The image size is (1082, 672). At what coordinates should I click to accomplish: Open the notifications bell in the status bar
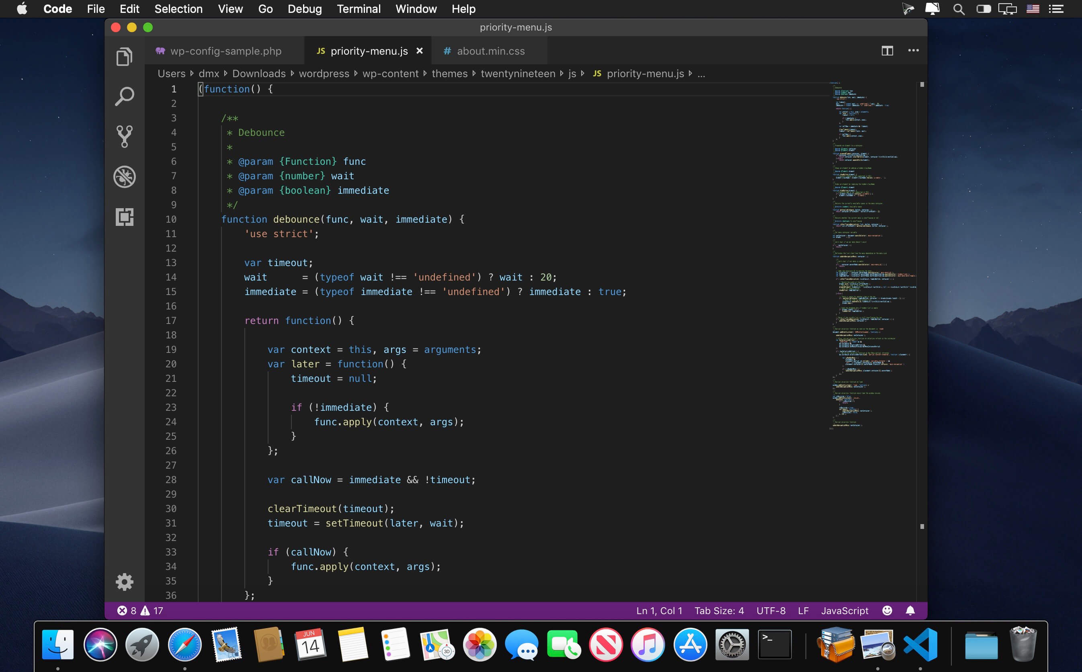click(910, 611)
